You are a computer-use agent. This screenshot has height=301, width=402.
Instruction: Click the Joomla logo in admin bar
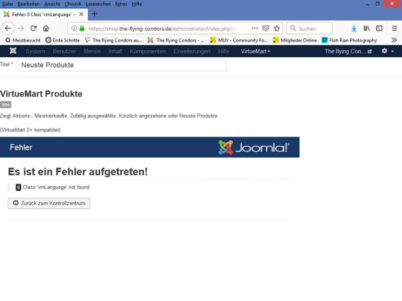pyautogui.click(x=13, y=51)
